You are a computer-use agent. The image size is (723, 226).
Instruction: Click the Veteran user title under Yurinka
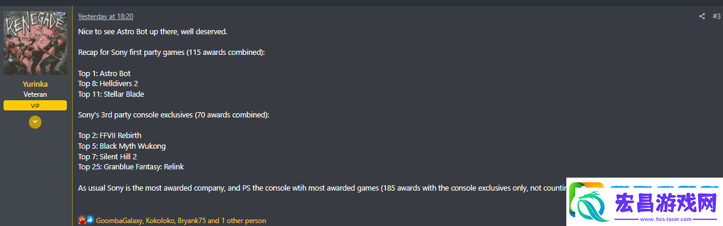click(x=35, y=94)
